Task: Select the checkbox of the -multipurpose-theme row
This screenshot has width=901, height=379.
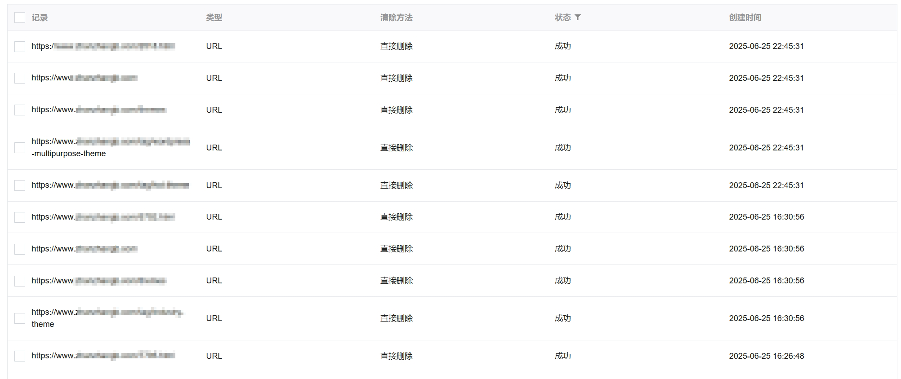Action: pyautogui.click(x=19, y=147)
